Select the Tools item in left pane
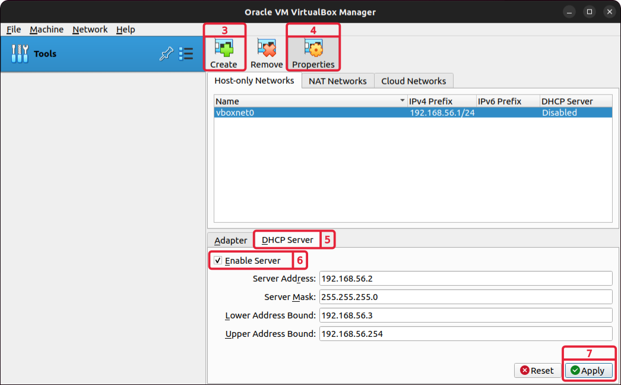 click(x=102, y=54)
